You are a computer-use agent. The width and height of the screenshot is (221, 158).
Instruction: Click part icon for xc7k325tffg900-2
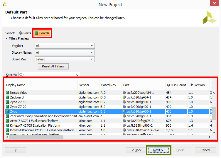pyautogui.click(x=124, y=125)
